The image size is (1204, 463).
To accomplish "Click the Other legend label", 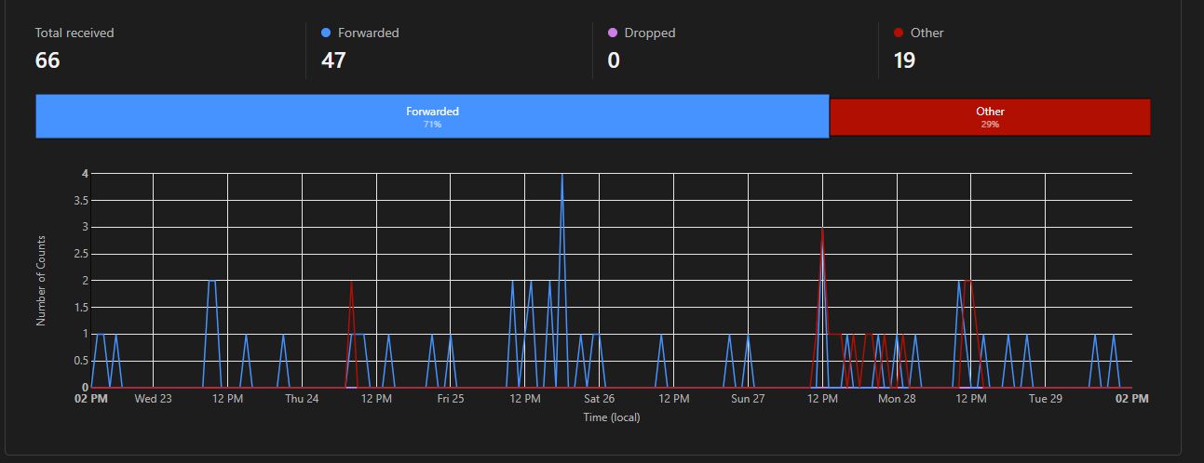I will click(x=927, y=33).
